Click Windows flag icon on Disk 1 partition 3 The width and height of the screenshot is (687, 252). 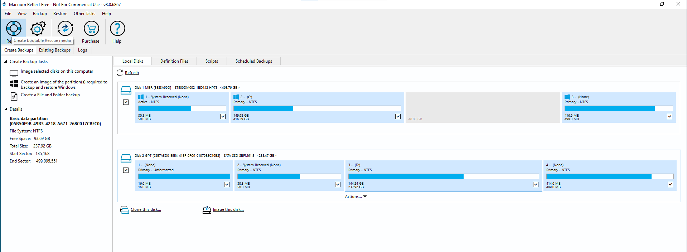tap(567, 97)
